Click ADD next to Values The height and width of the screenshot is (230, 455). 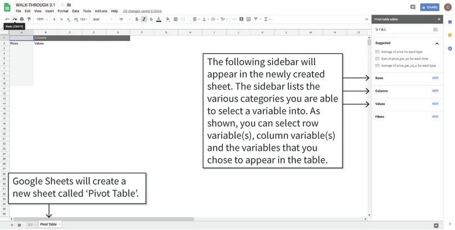point(435,103)
